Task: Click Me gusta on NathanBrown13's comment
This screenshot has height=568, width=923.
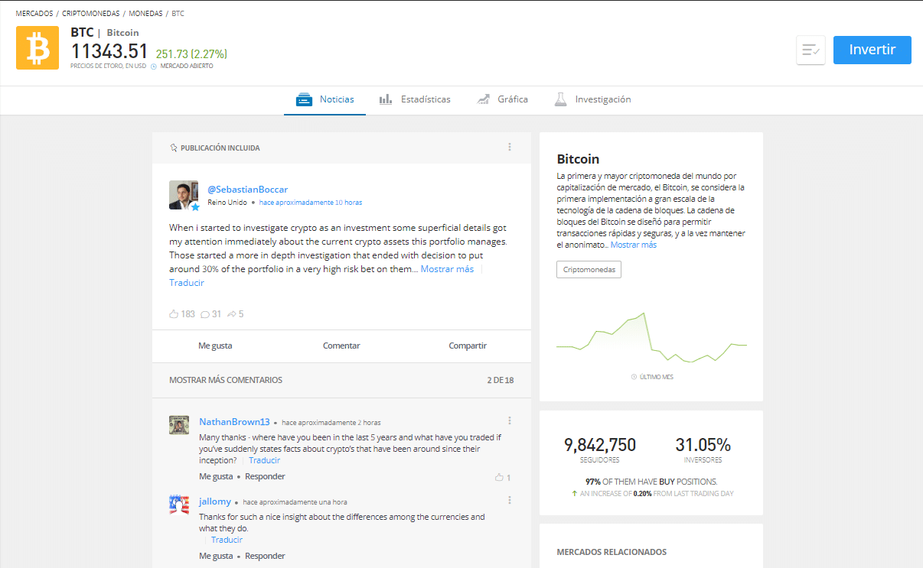Action: coord(216,476)
